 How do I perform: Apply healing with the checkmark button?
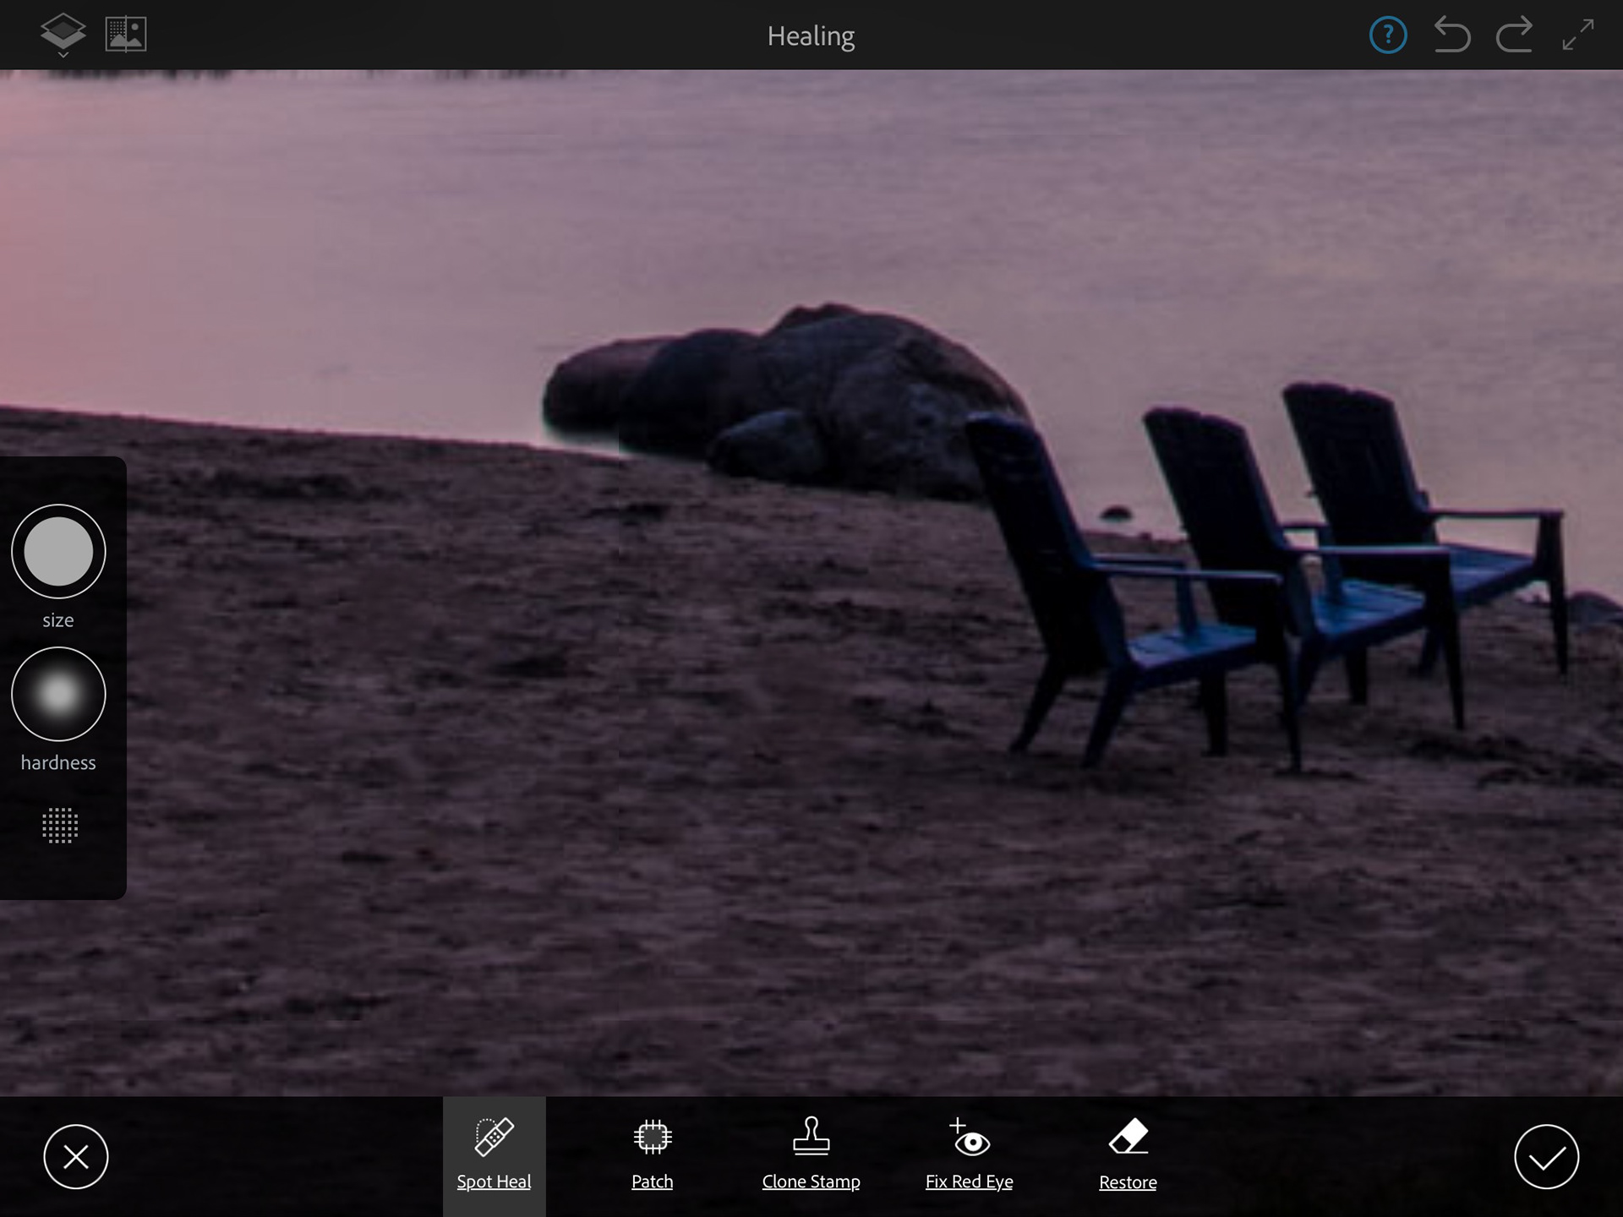coord(1546,1157)
